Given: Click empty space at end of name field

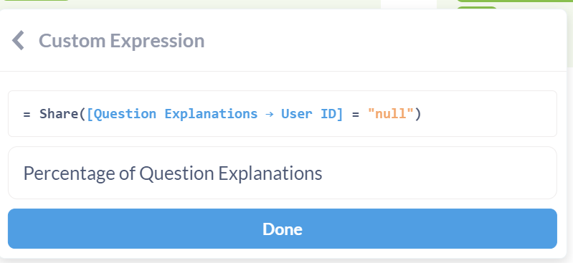Looking at the screenshot, I should pos(438,173).
